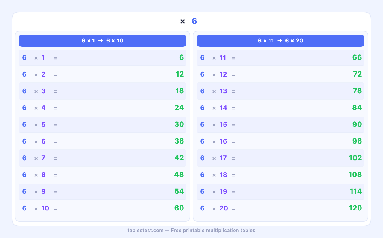
Task: Click the green answer 24
Action: (x=179, y=108)
